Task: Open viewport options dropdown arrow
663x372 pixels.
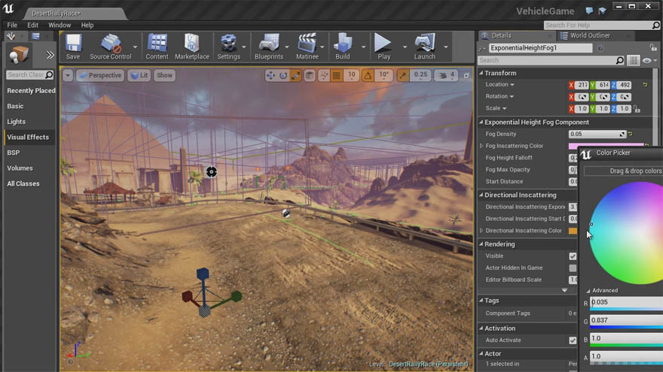Action: [x=68, y=75]
